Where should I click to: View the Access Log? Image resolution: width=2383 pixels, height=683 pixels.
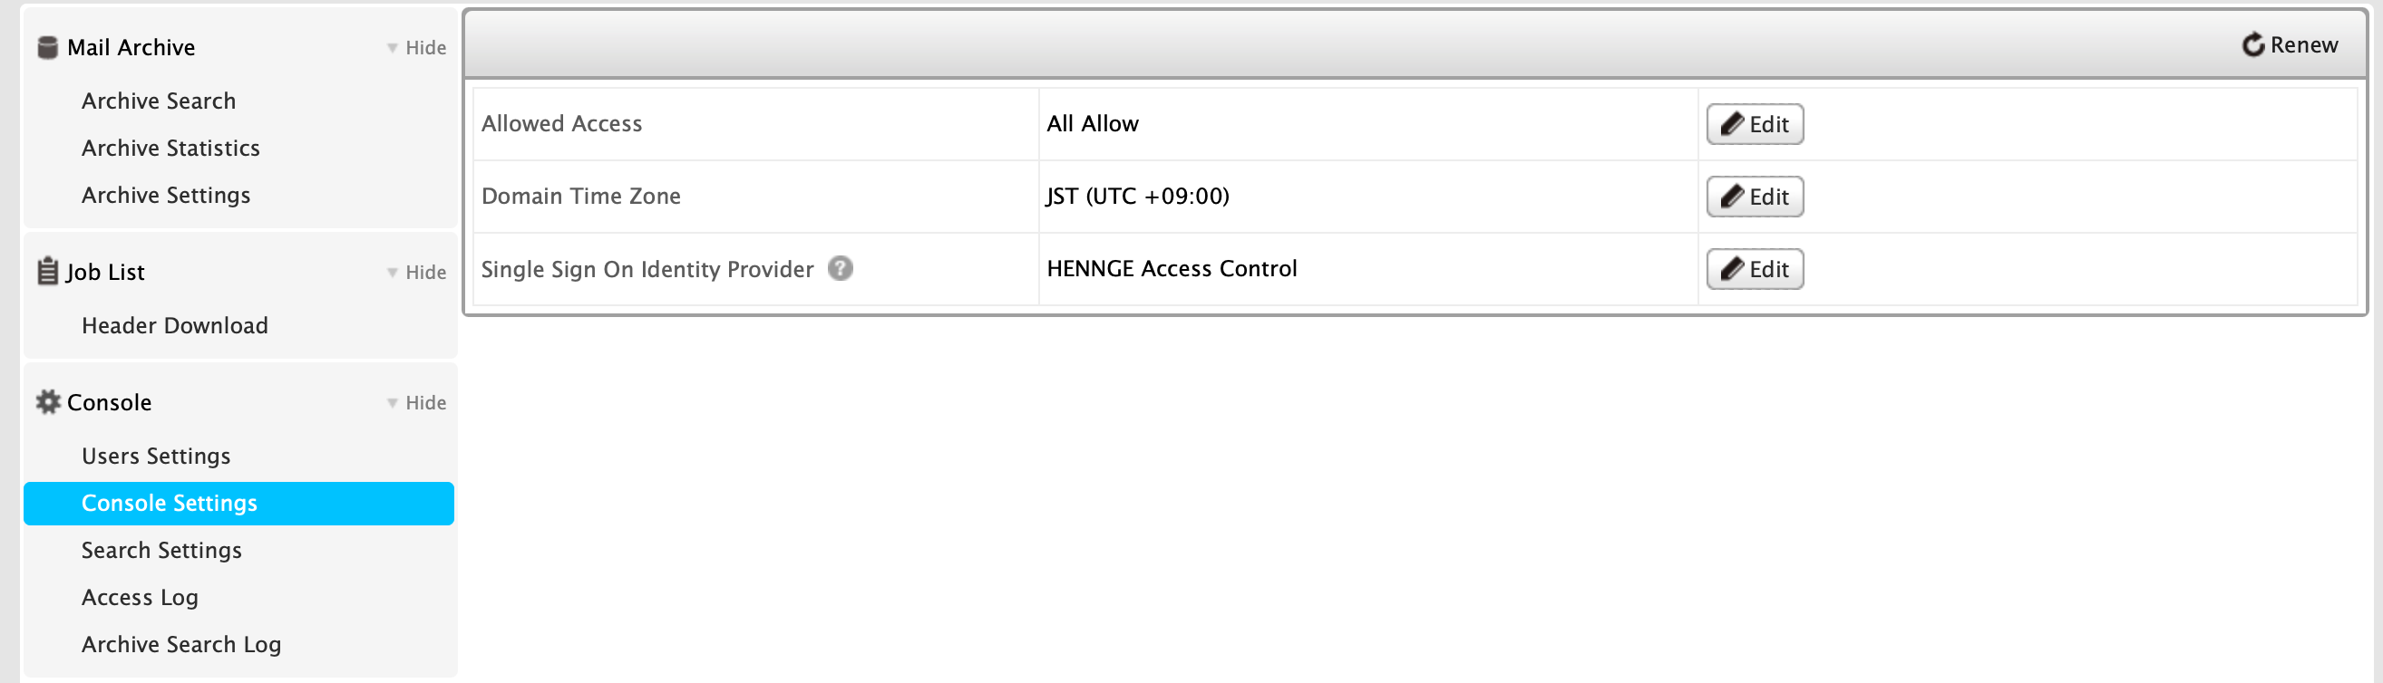coord(140,597)
